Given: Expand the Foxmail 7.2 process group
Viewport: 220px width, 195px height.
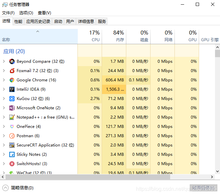Looking at the screenshot, I should [4, 70].
